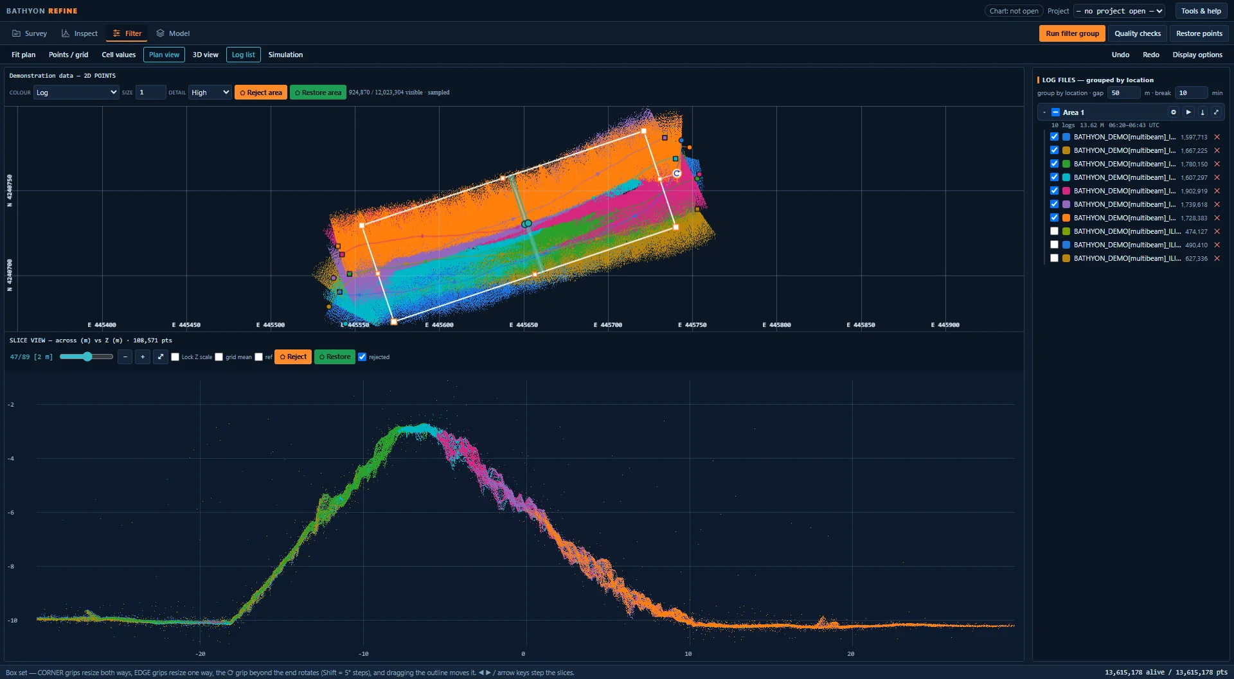
Task: Click the plus button in slice view
Action: [x=143, y=357]
